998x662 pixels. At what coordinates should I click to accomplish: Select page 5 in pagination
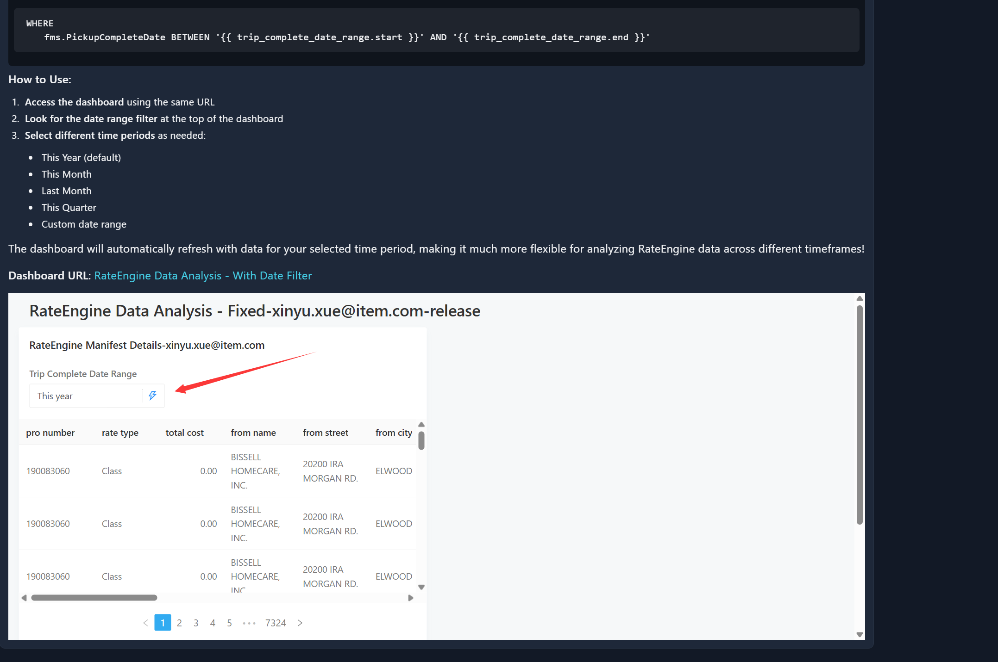[229, 623]
